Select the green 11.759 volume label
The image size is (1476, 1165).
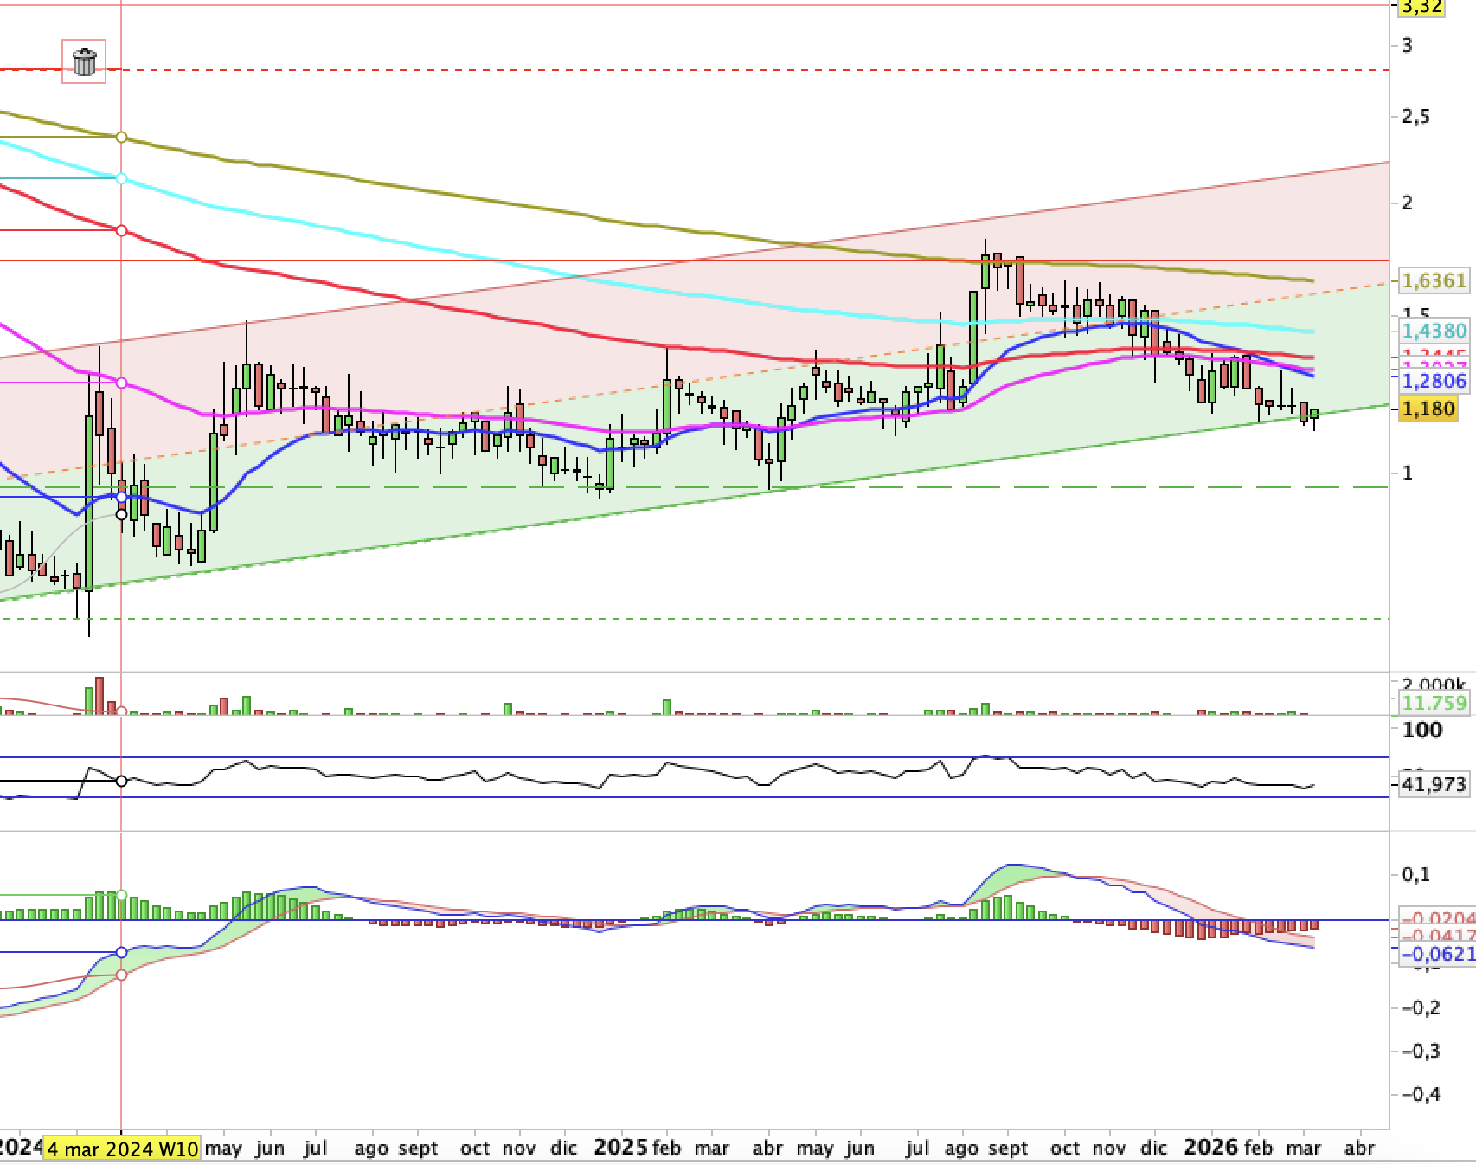tap(1433, 703)
